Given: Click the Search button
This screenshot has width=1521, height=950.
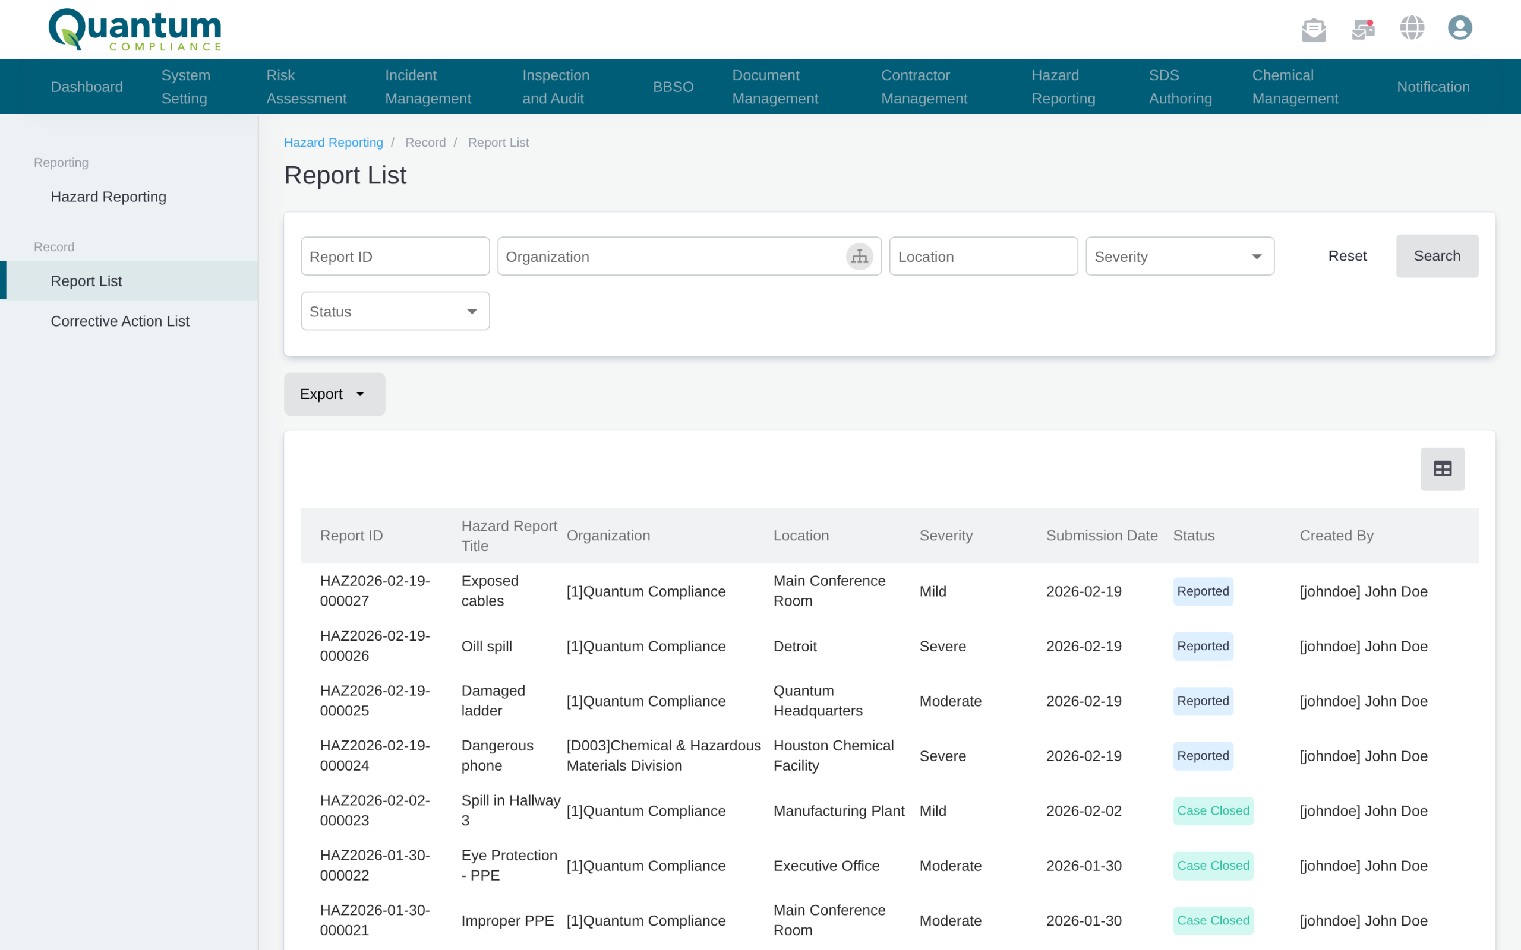Looking at the screenshot, I should point(1437,256).
